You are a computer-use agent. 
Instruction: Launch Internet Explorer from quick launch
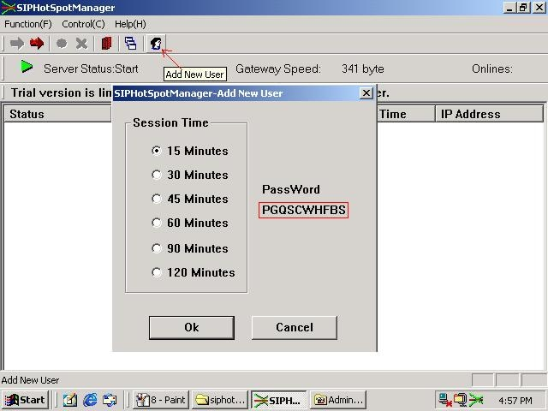(x=90, y=400)
